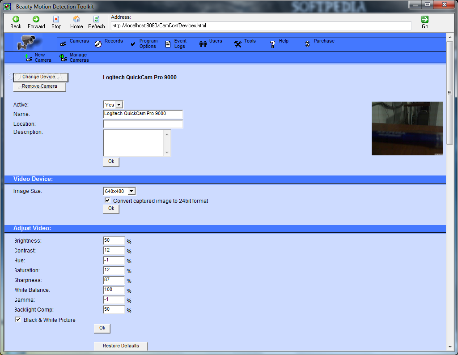
Task: Click the Tools wrench icon
Action: point(238,44)
